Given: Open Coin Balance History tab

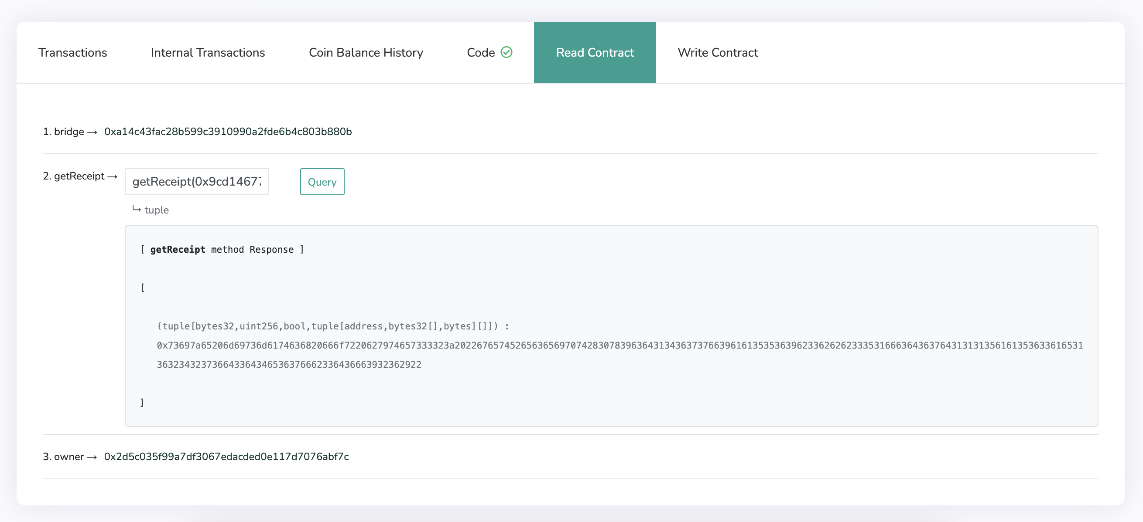Looking at the screenshot, I should 366,52.
